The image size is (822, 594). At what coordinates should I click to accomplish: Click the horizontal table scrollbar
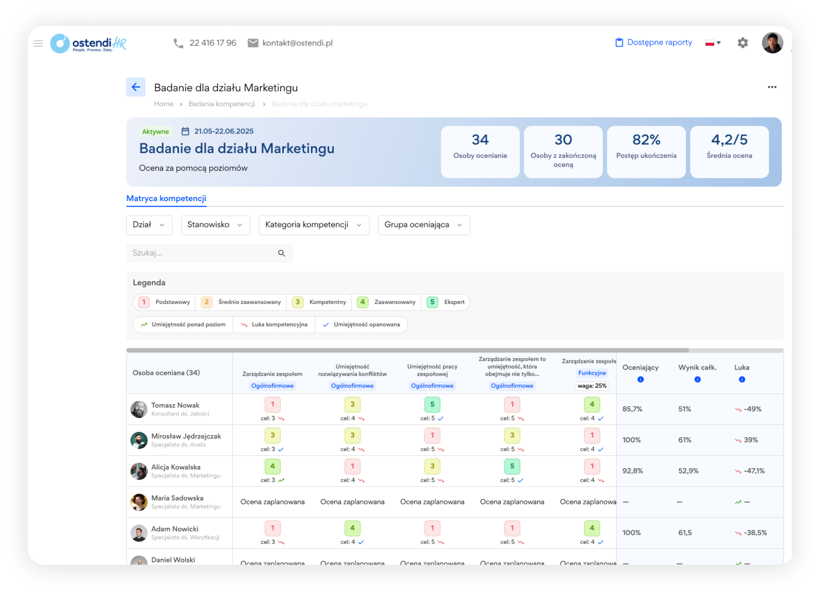point(407,350)
